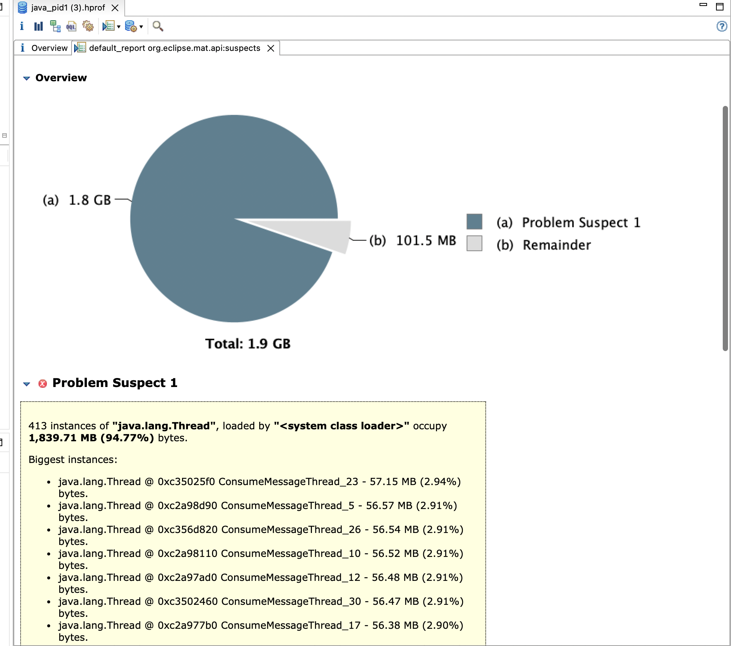This screenshot has width=731, height=646.
Task: Run the expert system report icon
Action: [x=109, y=26]
